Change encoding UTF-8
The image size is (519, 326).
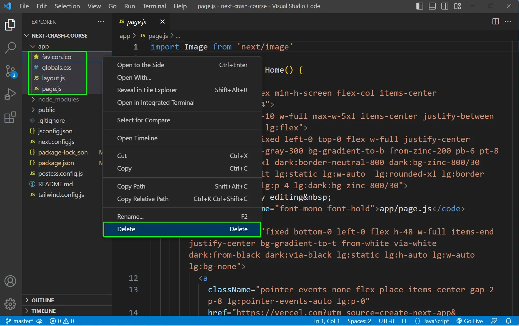tap(386, 321)
